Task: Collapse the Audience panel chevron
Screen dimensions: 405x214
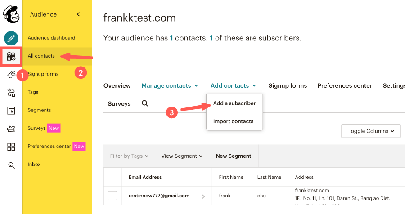Action: tap(78, 14)
